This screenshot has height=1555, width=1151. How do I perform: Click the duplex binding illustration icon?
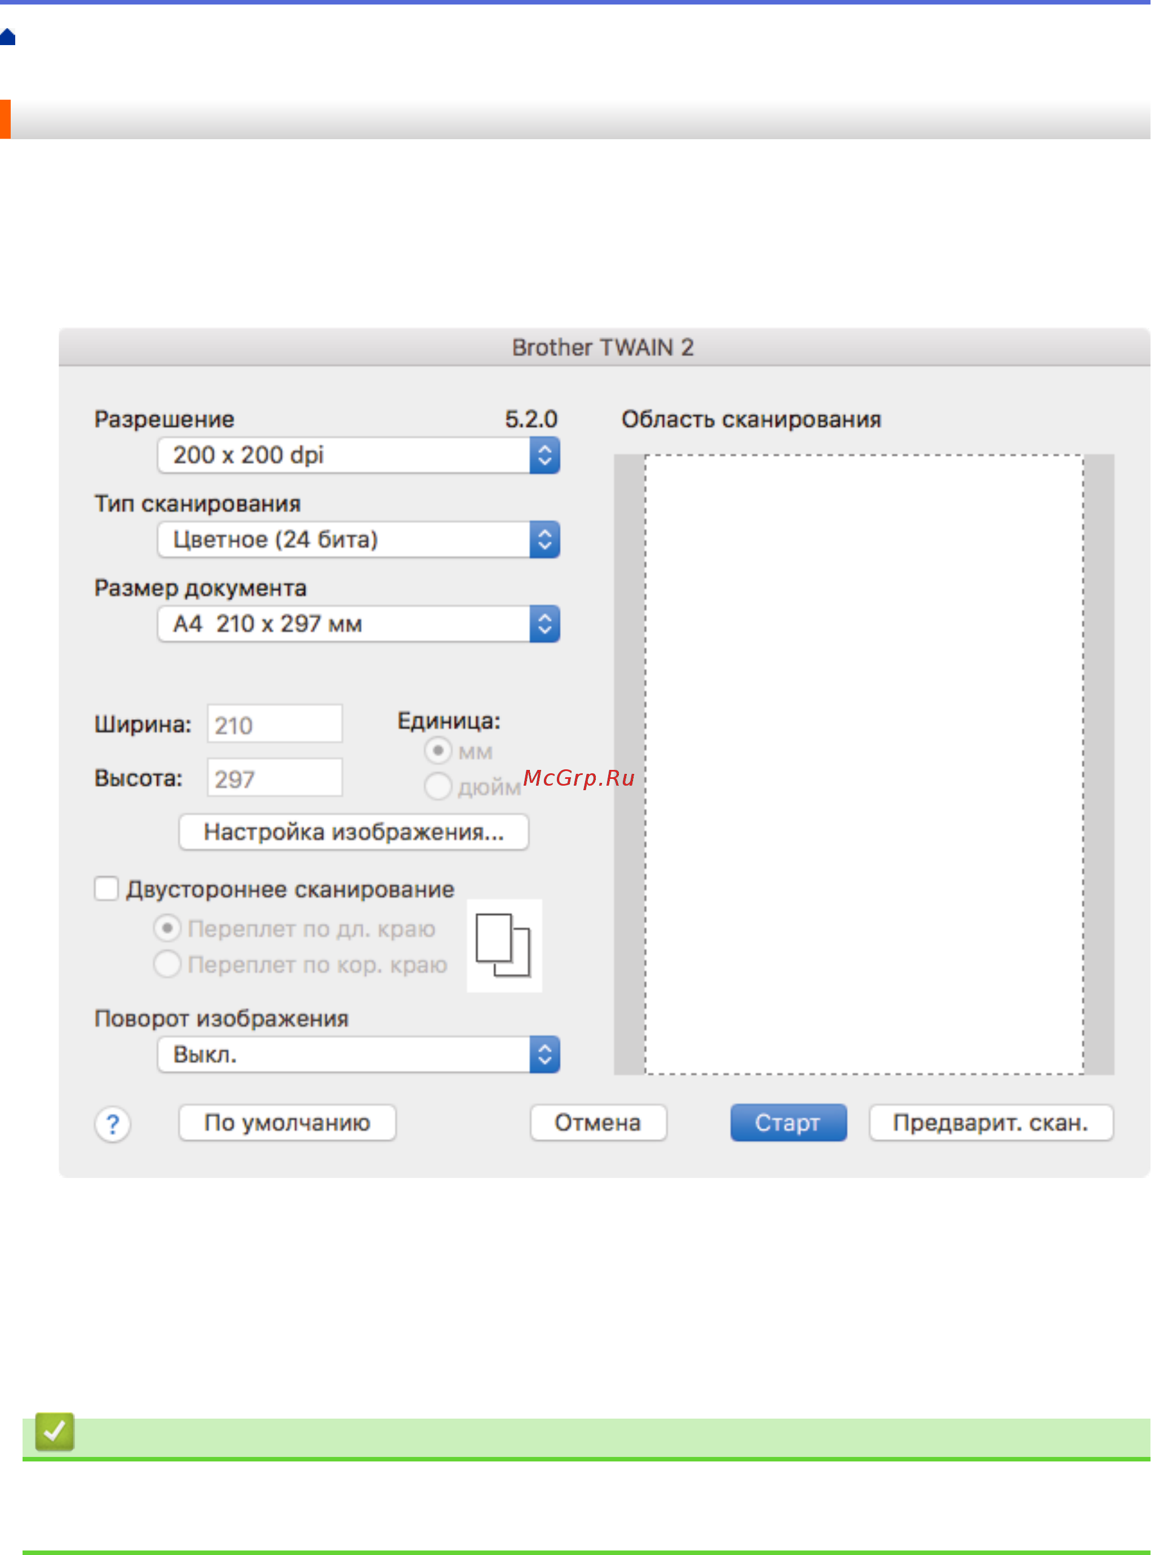click(x=504, y=945)
